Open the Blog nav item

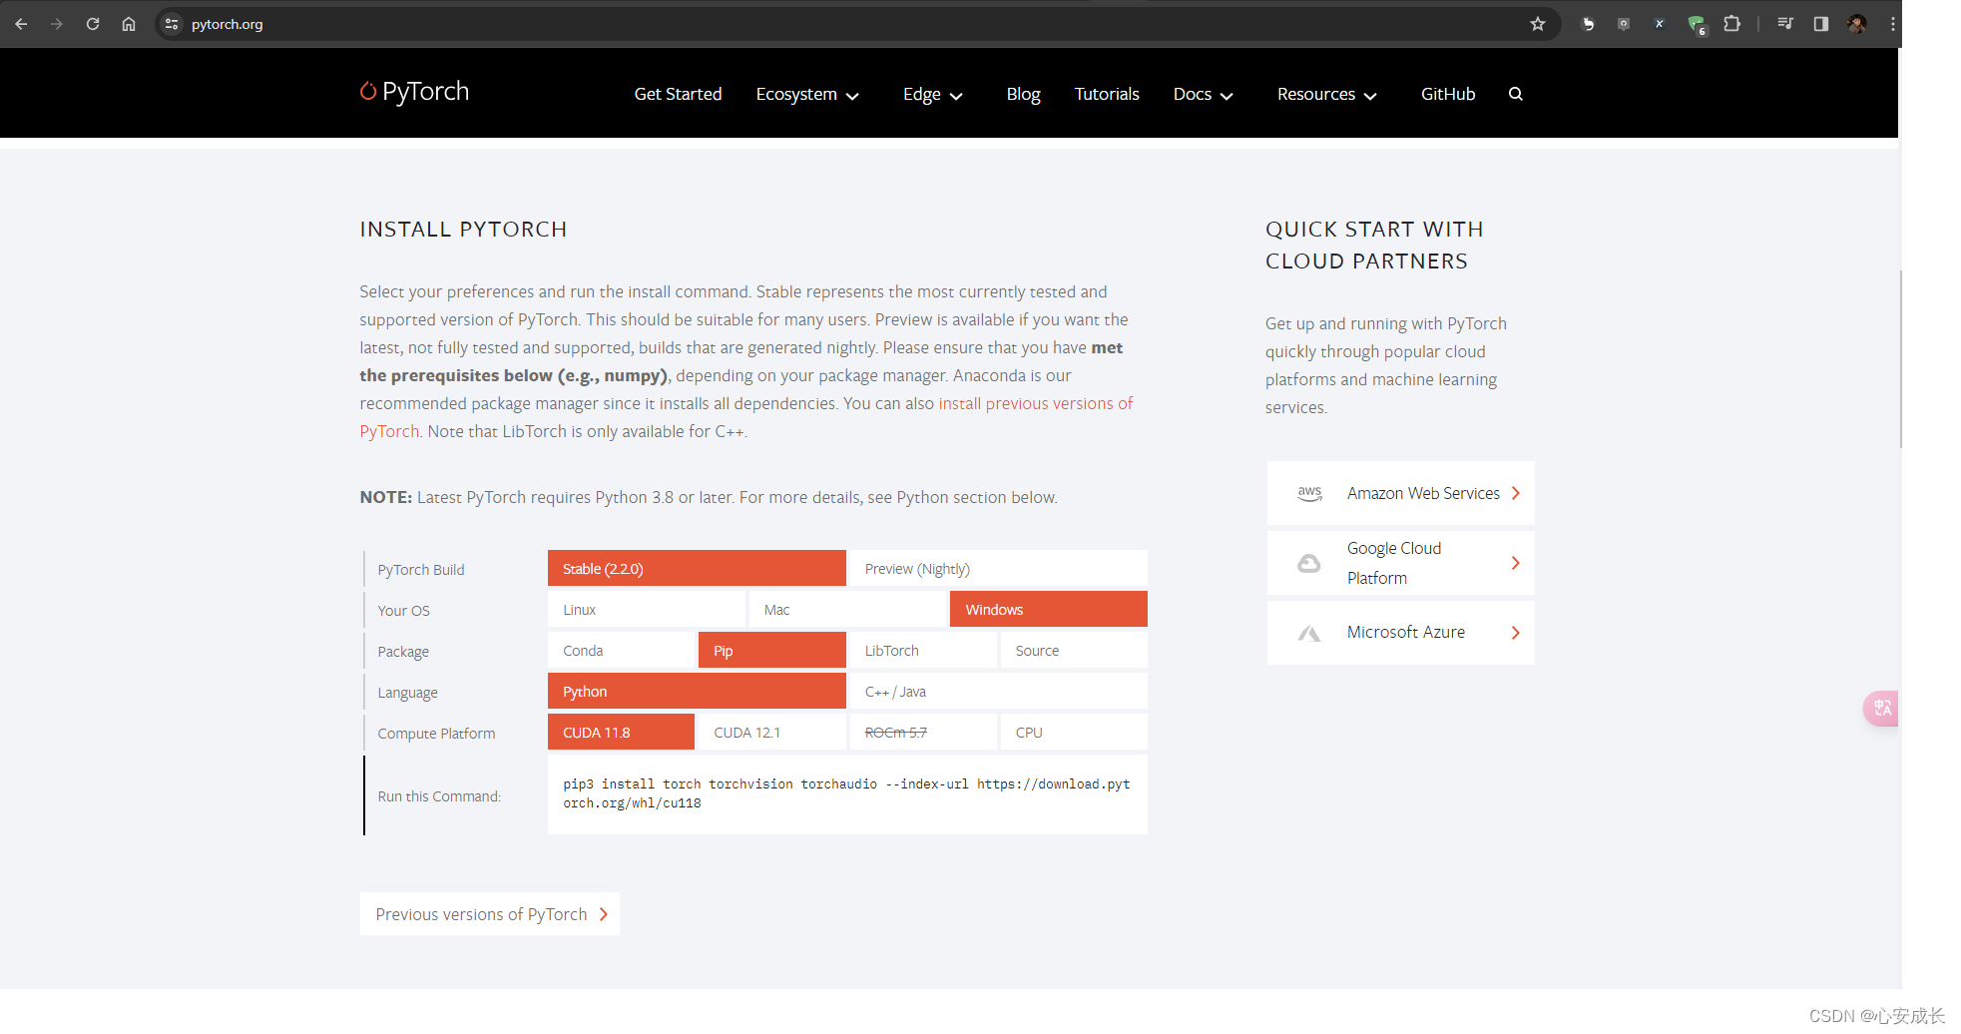1023,94
